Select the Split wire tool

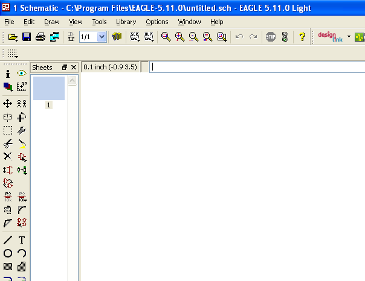click(8, 223)
